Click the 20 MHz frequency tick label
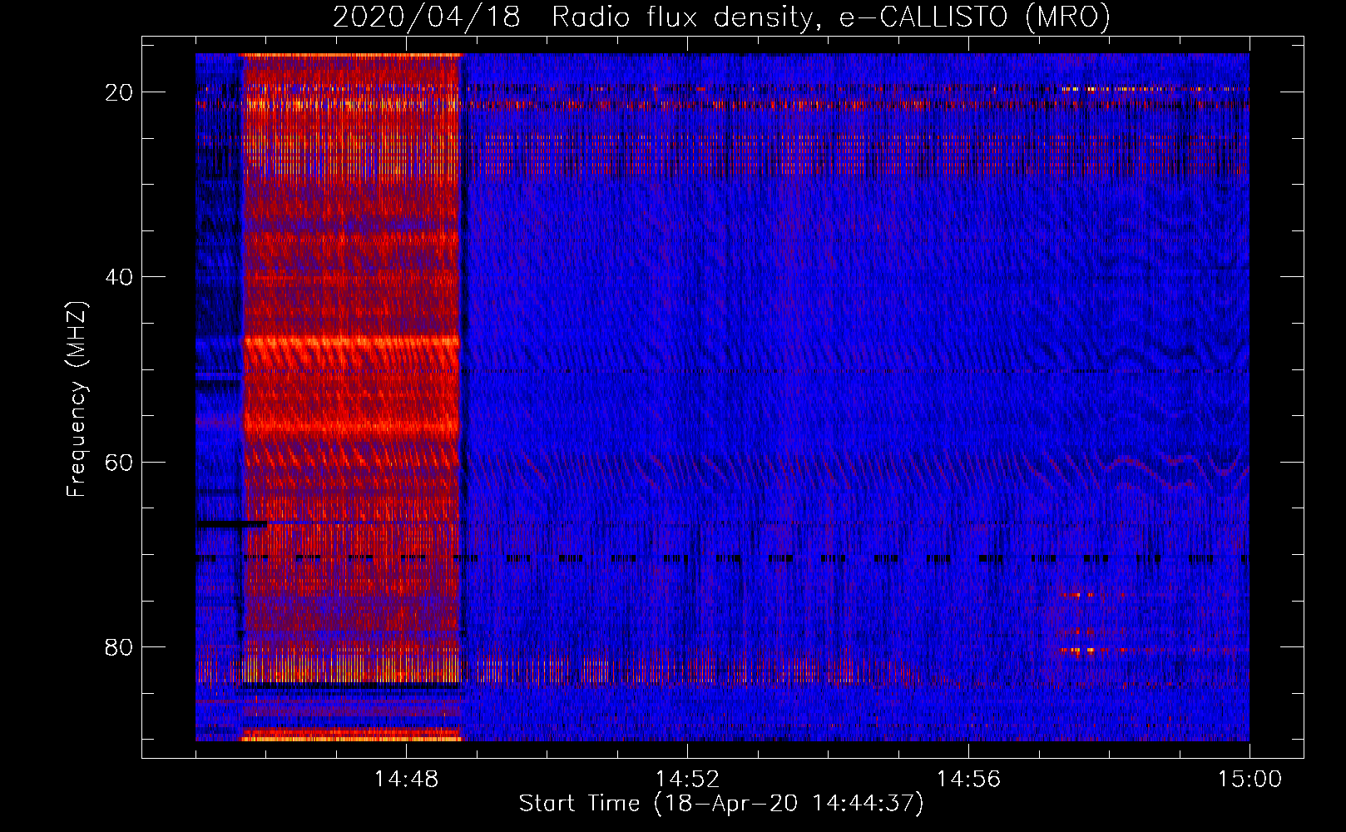The height and width of the screenshot is (832, 1346). click(x=120, y=92)
